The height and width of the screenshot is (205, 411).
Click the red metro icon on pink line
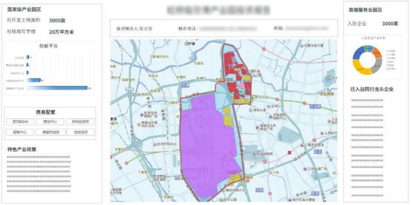[264, 49]
